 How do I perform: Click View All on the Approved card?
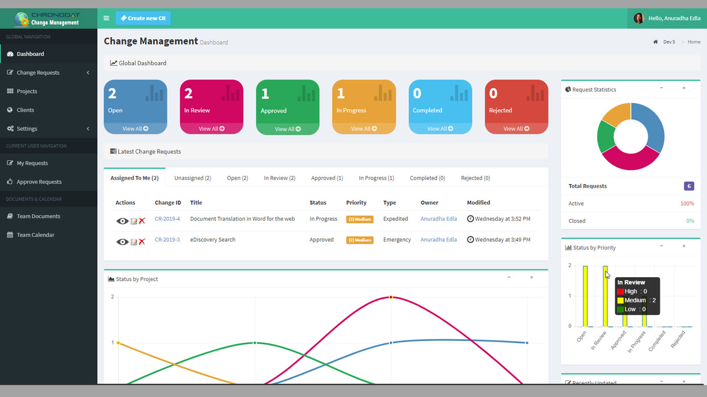click(x=288, y=129)
